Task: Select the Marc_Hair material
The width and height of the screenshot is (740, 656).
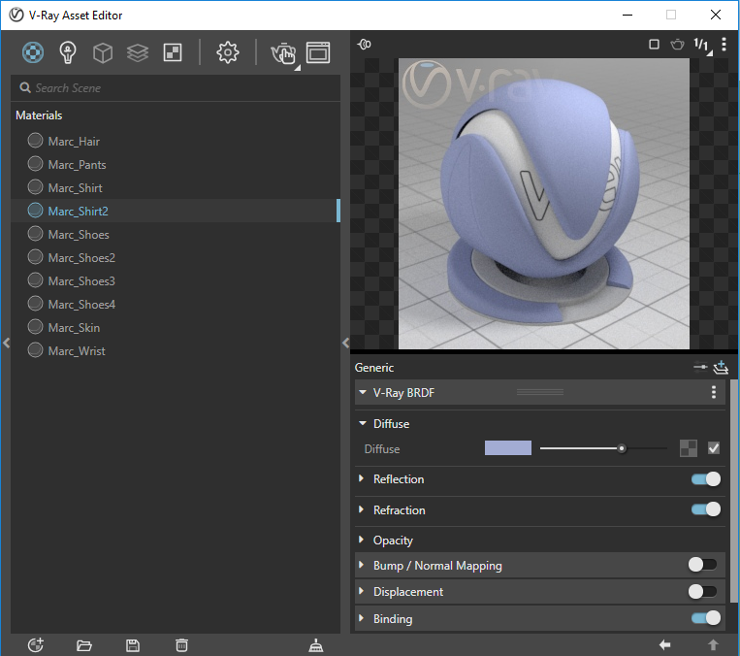Action: point(176,141)
